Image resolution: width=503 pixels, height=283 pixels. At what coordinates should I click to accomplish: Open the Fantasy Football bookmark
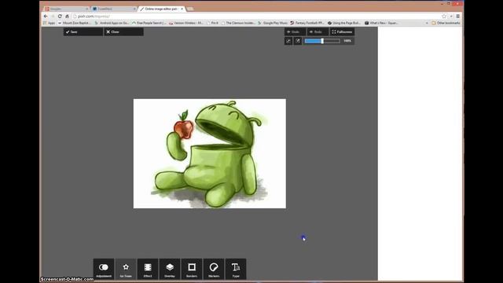(307, 23)
